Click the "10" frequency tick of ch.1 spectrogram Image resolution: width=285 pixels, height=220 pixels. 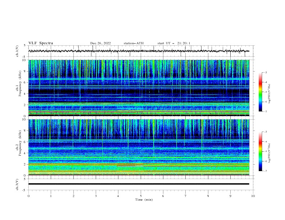pos(24,60)
